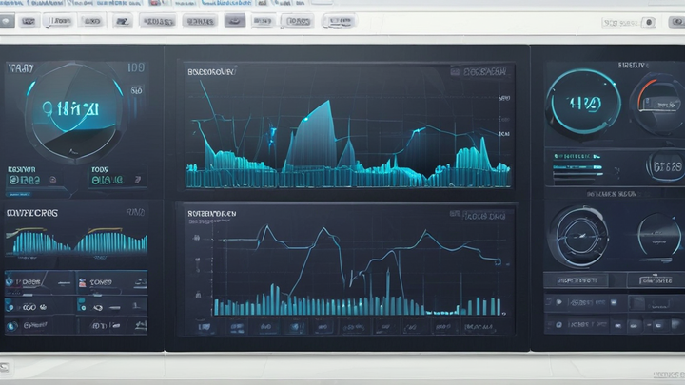
Task: Click the outlined button right of the wide dials button
Action: (656, 280)
